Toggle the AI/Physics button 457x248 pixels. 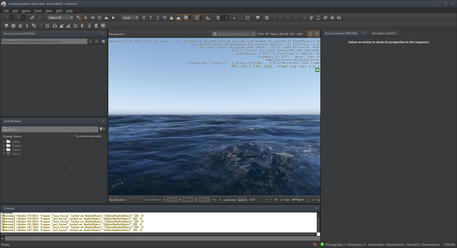[x=298, y=200]
